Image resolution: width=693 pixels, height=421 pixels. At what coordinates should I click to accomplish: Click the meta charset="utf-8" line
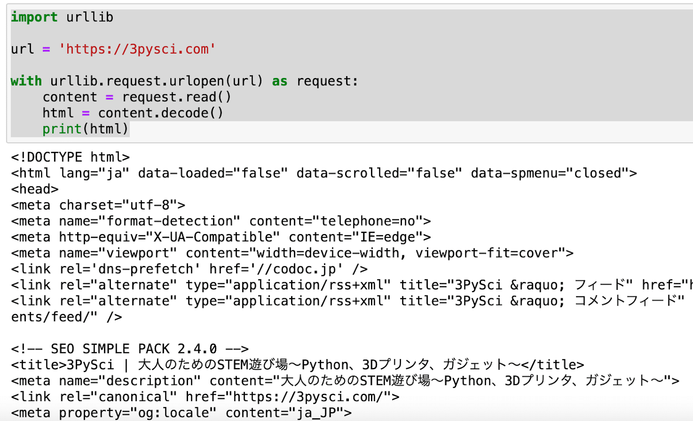point(98,205)
